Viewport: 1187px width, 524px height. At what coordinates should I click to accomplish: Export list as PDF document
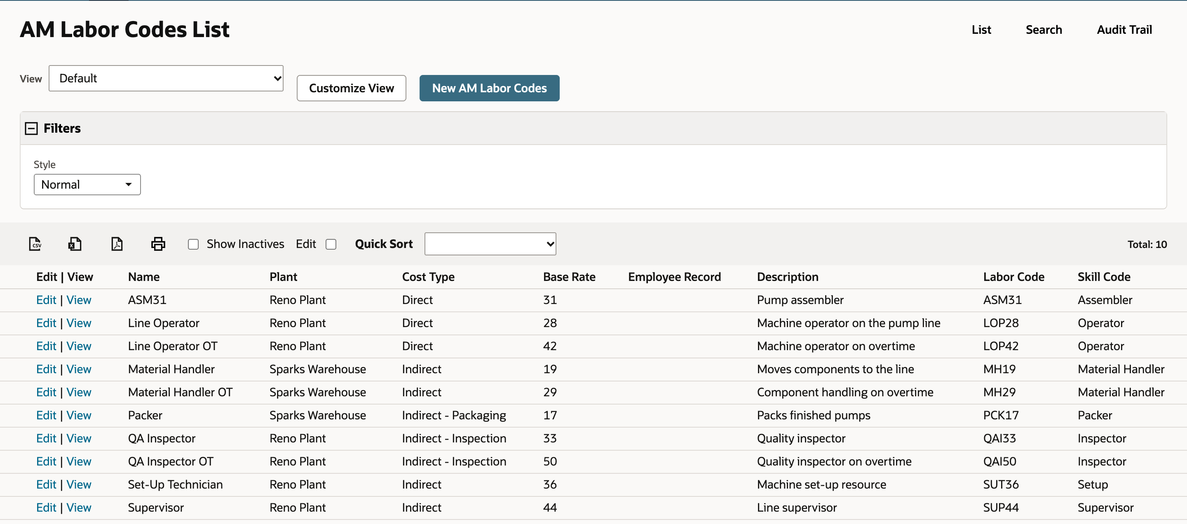point(117,243)
